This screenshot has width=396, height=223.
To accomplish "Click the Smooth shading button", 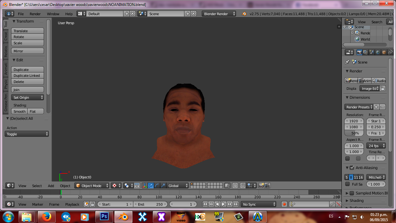I will (x=19, y=111).
